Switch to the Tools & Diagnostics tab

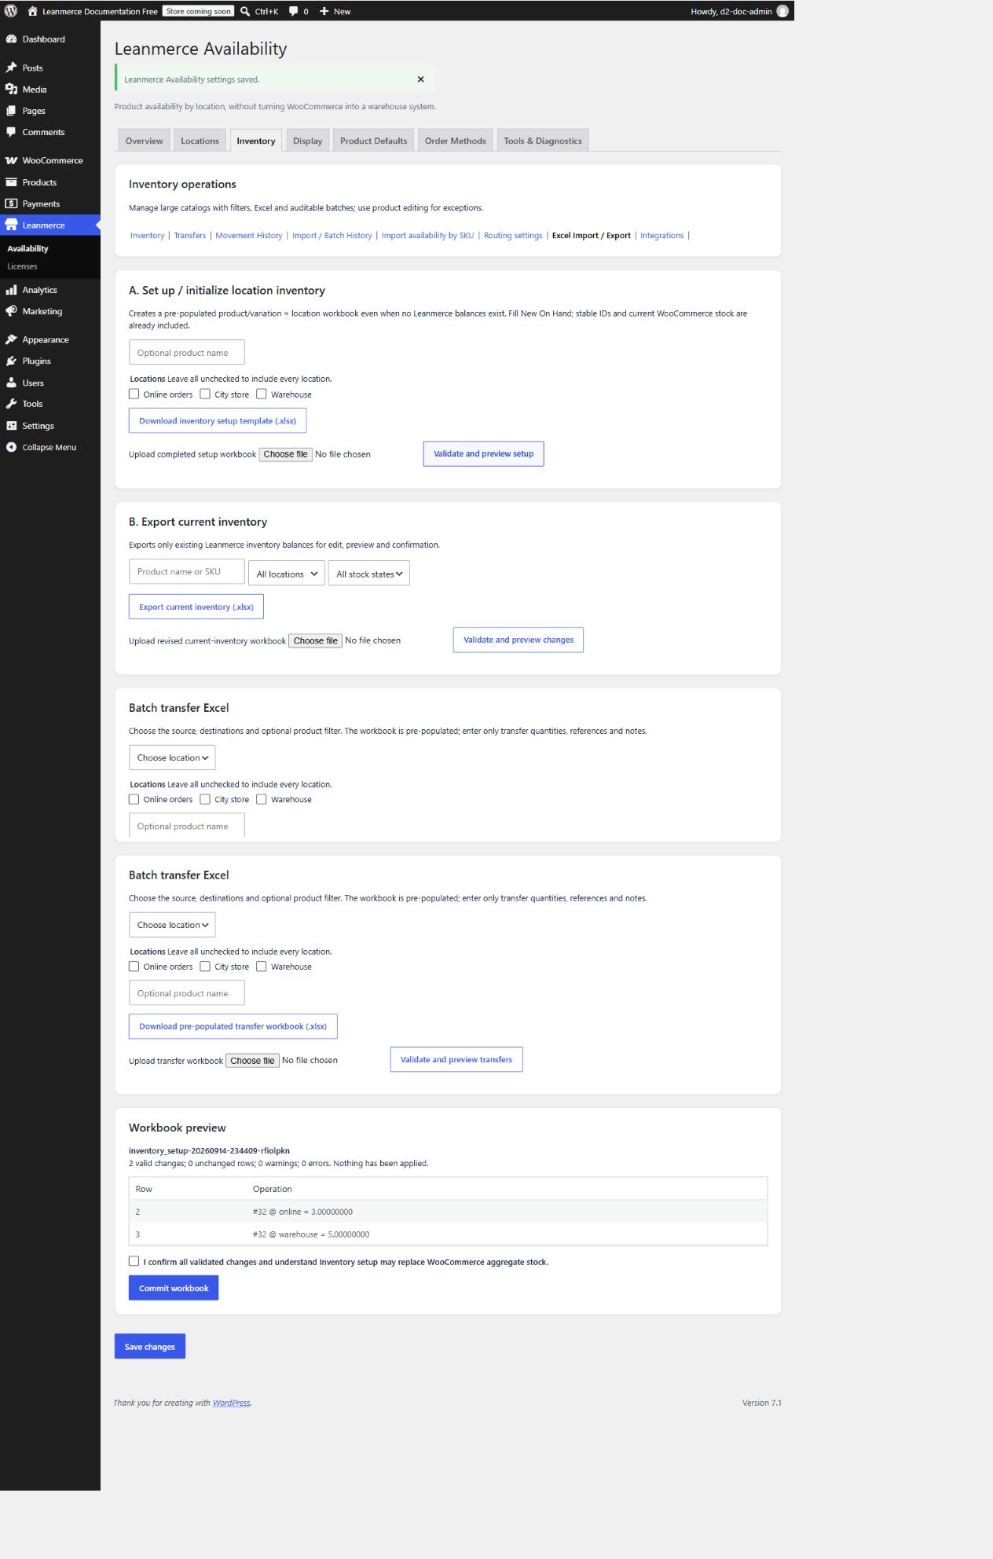(542, 140)
